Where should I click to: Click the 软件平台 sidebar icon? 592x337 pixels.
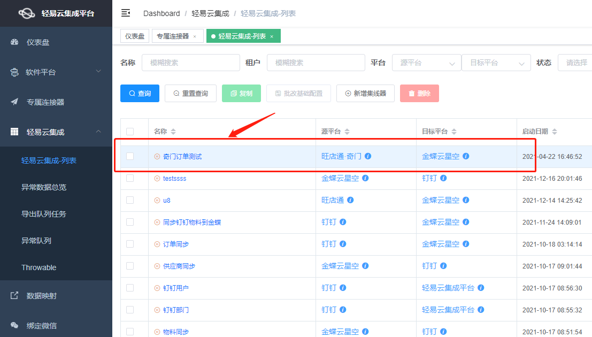point(14,72)
